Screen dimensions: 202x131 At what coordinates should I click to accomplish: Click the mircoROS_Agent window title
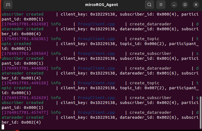tap(102, 5)
